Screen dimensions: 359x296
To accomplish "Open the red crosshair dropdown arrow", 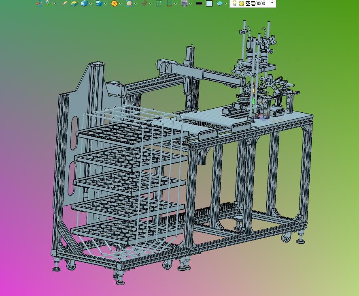I will point(150,4).
